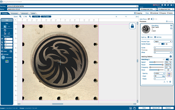The height and width of the screenshot is (110, 175).
Task: Enable the Contrast checkbox
Action: pyautogui.click(x=2, y=54)
